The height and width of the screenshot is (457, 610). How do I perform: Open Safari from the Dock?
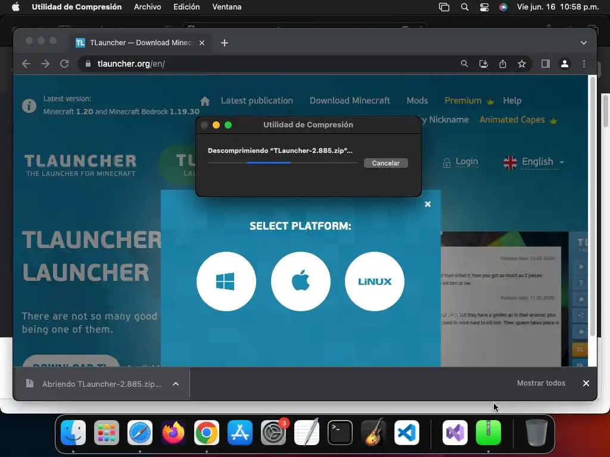pos(140,433)
